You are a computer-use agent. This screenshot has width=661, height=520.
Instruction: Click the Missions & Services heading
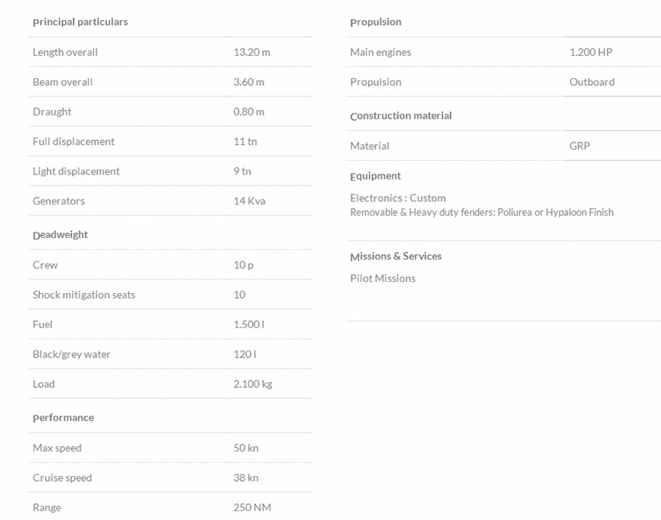click(396, 256)
